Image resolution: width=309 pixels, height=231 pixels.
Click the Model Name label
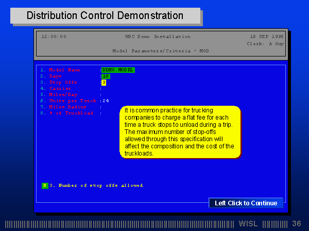(x=65, y=70)
